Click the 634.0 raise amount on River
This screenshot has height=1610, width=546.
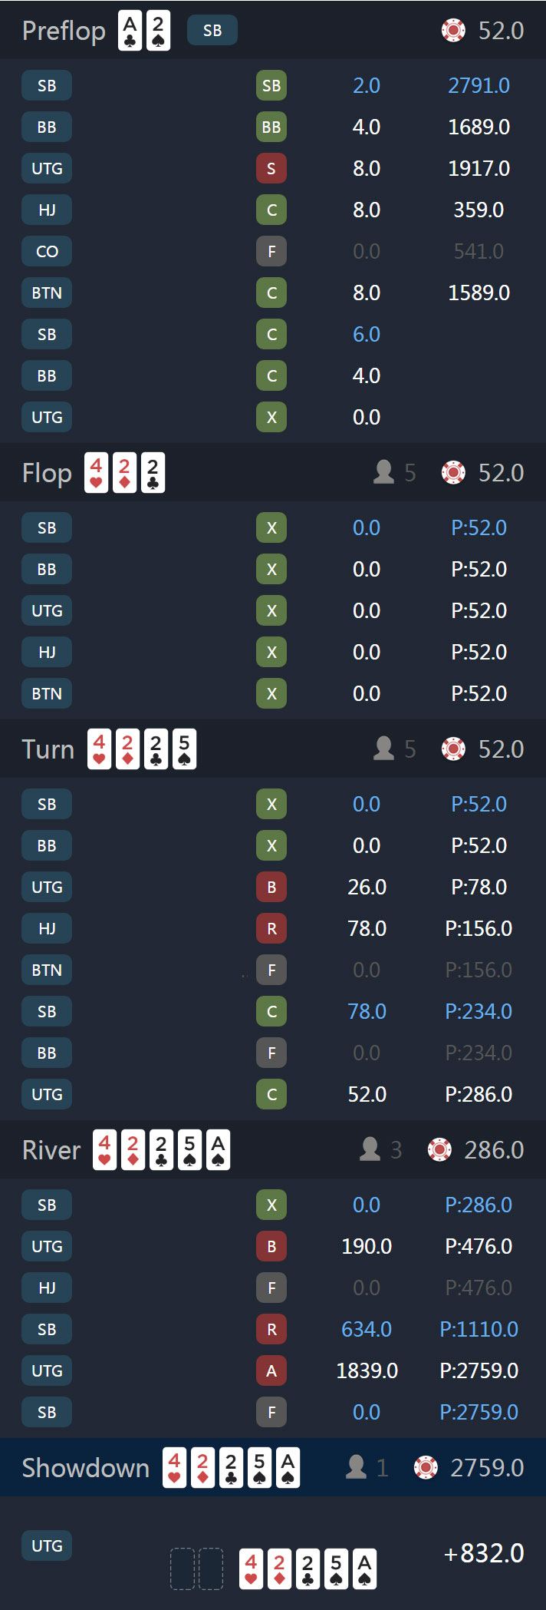[x=367, y=1329]
